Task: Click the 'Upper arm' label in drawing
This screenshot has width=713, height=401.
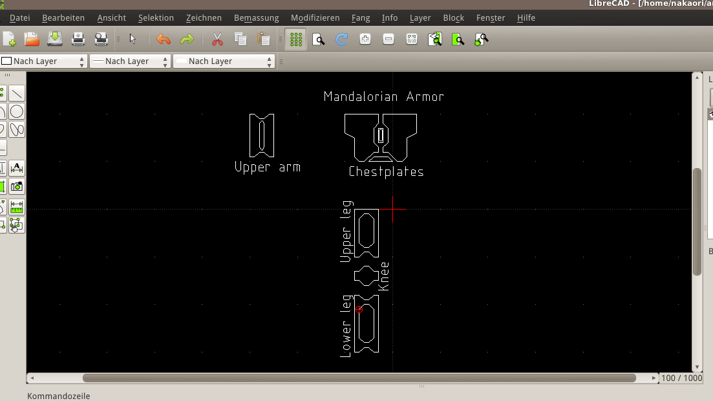Action: (268, 167)
